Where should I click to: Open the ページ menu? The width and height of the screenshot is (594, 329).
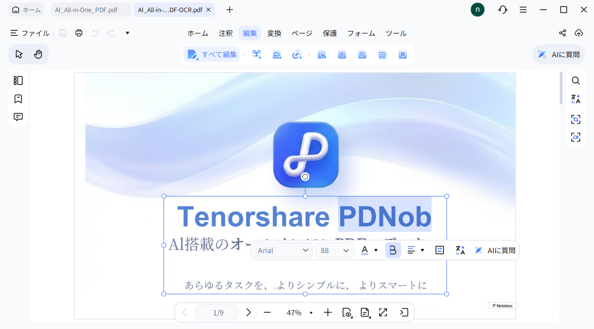[302, 33]
